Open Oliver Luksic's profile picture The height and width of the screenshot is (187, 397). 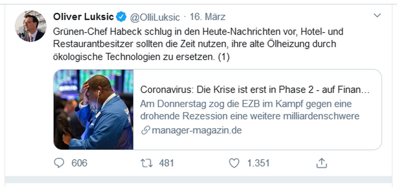pos(31,26)
